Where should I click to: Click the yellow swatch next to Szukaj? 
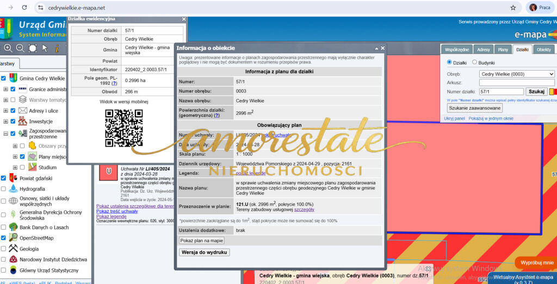pyautogui.click(x=552, y=92)
